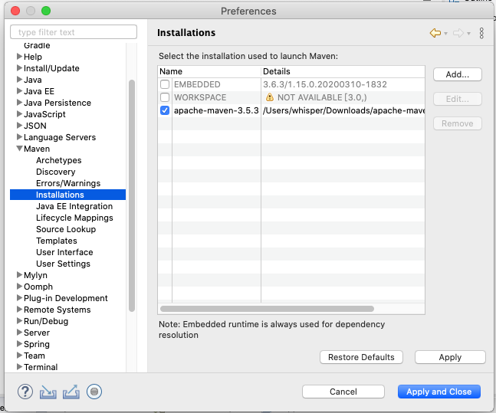Enable the EMBEDDED installation checkbox
Viewport: 496px width, 413px height.
165,84
